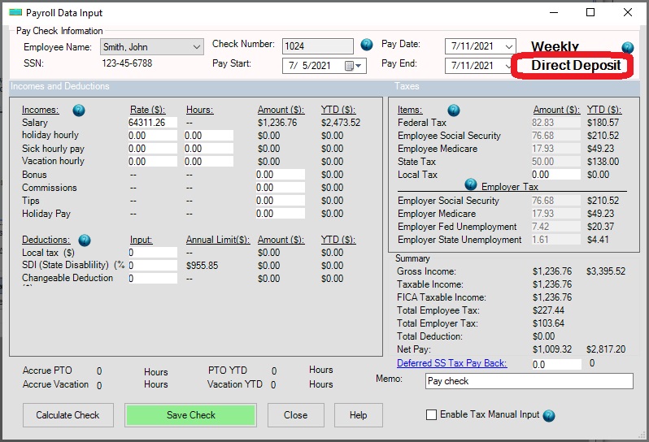Click help icon by Enable Tax Manual Input
This screenshot has height=442, width=649.
(549, 415)
